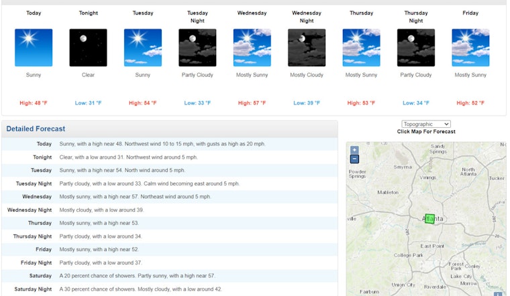Viewport: 510px width, 296px height.
Task: Click the 'Low: 39 °F' temperature
Action: [x=307, y=103]
